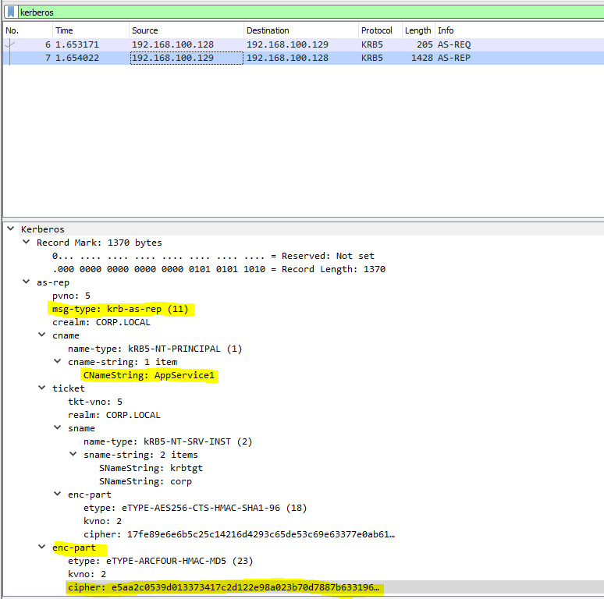Collapse the ticket node
Image resolution: width=604 pixels, height=599 pixels.
[x=42, y=388]
